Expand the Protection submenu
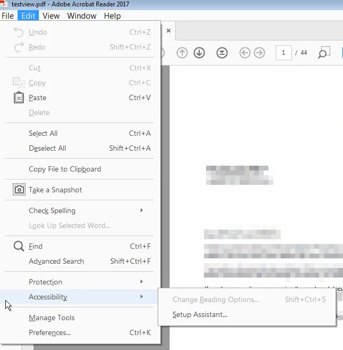 (x=80, y=282)
